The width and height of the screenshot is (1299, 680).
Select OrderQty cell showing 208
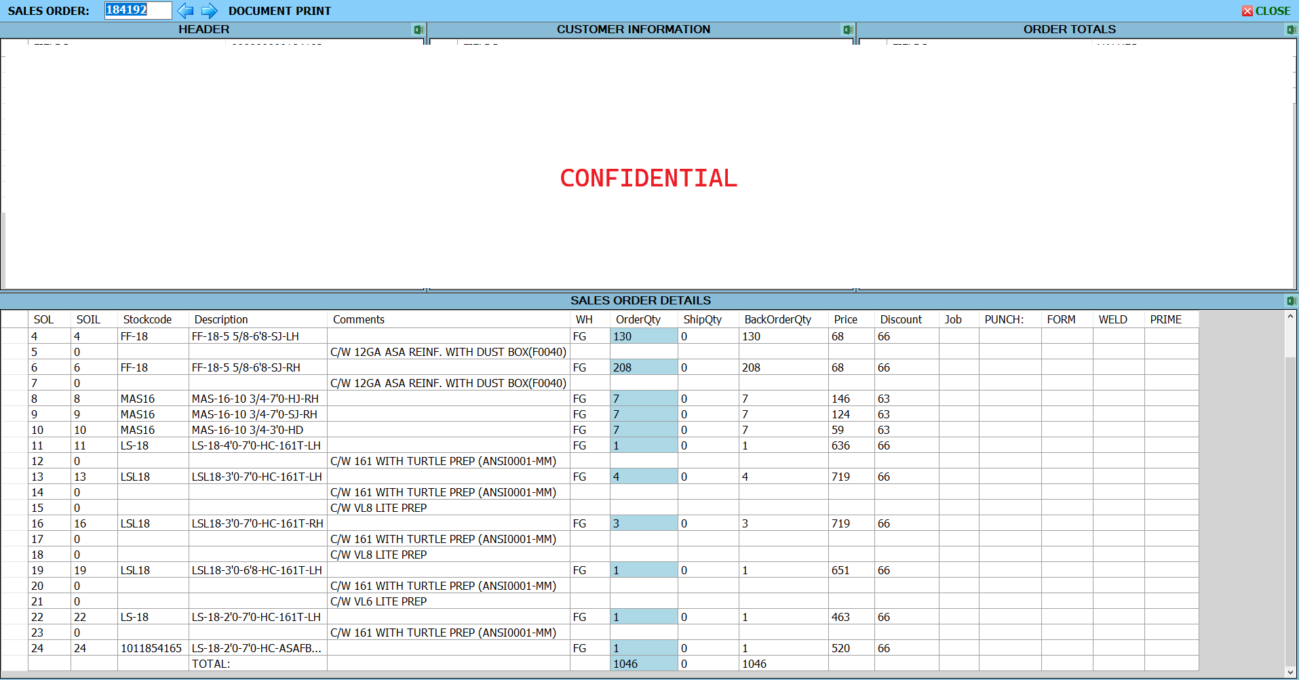click(x=644, y=367)
